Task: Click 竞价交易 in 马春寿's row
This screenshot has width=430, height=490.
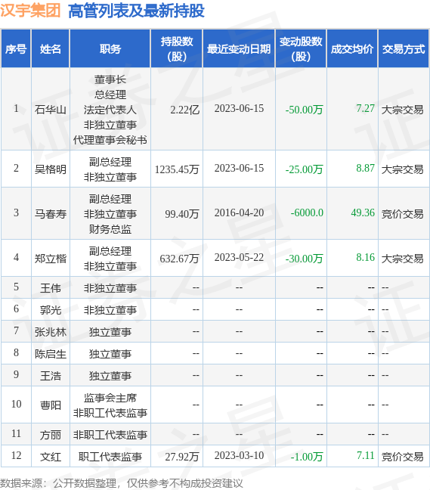Action: (403, 214)
